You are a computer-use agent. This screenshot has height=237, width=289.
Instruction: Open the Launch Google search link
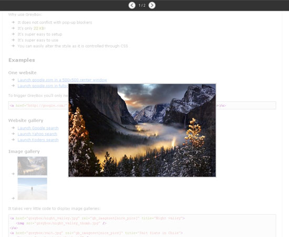[x=38, y=128]
